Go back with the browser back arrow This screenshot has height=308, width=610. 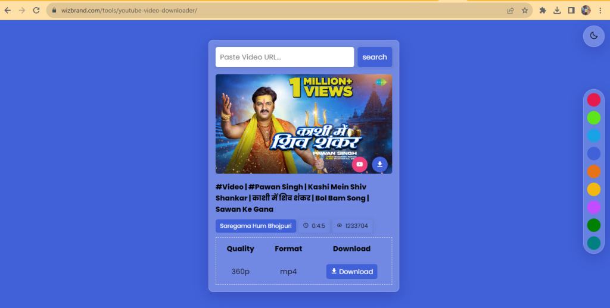(x=8, y=10)
